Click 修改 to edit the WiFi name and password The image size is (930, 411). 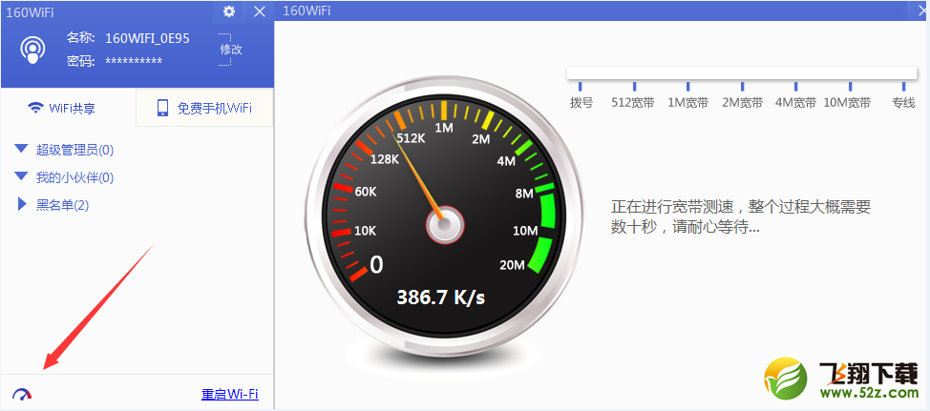[x=231, y=50]
